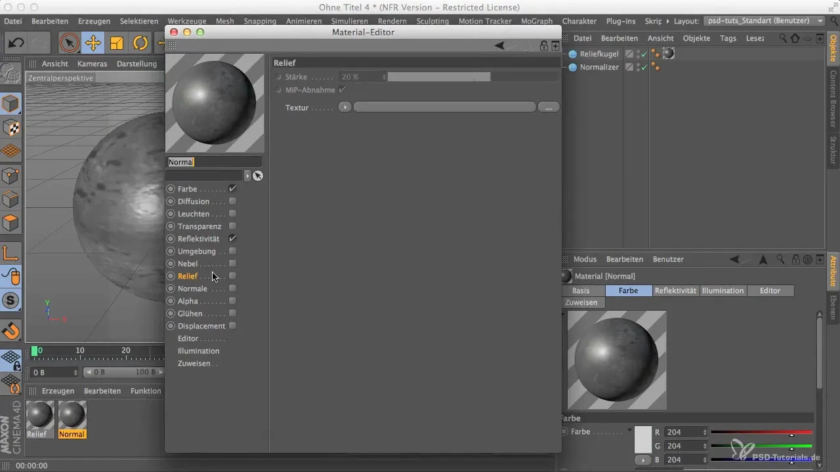Click the Undo arrow in the top toolbar
The width and height of the screenshot is (840, 472).
(x=16, y=43)
